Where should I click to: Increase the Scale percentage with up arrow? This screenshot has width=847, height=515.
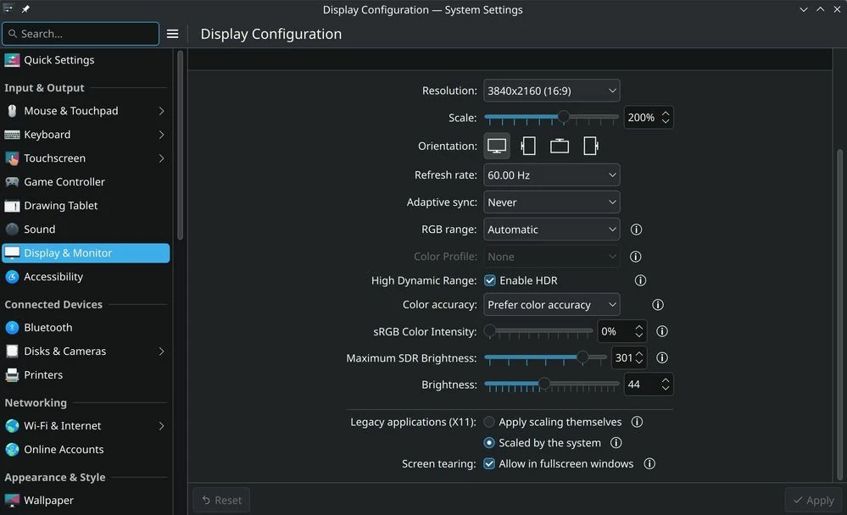(666, 114)
